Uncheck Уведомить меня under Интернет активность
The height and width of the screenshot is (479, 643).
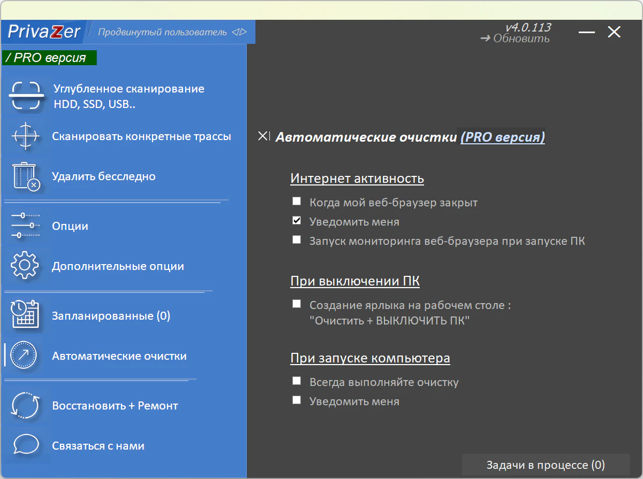tap(297, 220)
